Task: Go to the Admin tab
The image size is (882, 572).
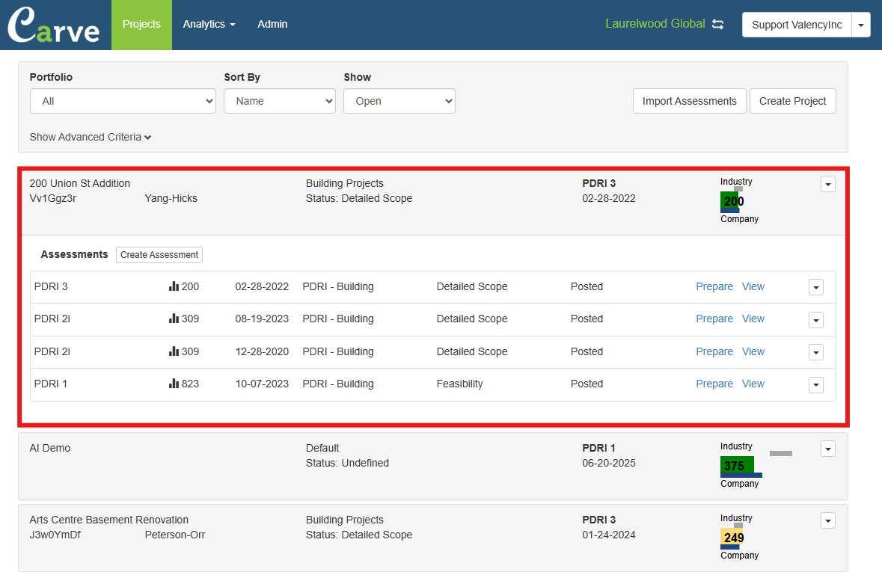Action: coord(272,25)
